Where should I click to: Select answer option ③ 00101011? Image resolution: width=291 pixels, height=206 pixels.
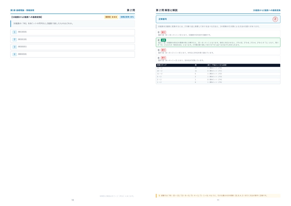pyautogui.click(x=72, y=47)
